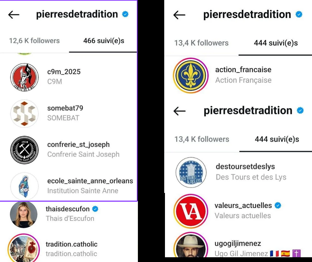312x262 pixels.
Task: Tap the back arrow above destoursetdeslys list
Action: pos(180,111)
